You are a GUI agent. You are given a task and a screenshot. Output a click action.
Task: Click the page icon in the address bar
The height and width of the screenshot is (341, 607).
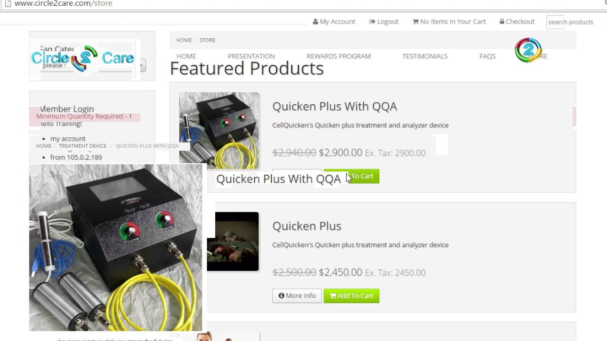(7, 3)
